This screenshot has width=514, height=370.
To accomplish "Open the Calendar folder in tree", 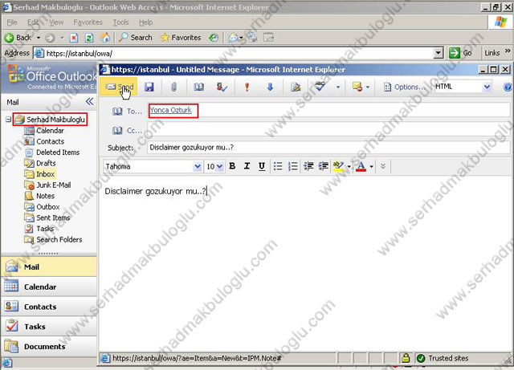I will click(x=44, y=131).
